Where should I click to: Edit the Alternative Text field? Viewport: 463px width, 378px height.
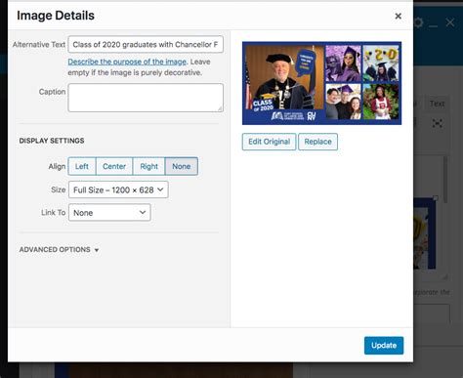(146, 44)
